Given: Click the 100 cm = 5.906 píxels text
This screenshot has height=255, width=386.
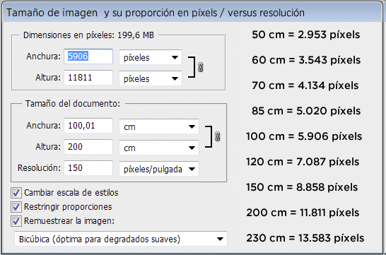Looking at the screenshot, I should [x=304, y=136].
